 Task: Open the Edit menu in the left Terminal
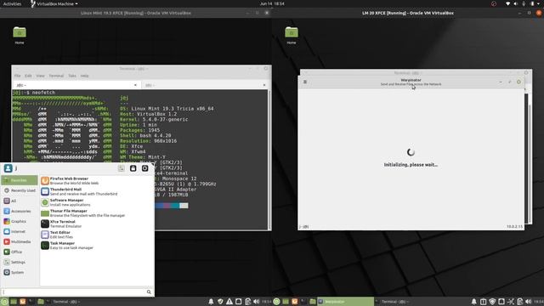pyautogui.click(x=28, y=76)
